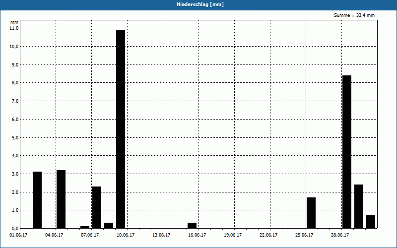This screenshot has height=248, width=397.
Task: Select the tiny 0,1 mm bar before 07.06.17
Action: (x=85, y=227)
